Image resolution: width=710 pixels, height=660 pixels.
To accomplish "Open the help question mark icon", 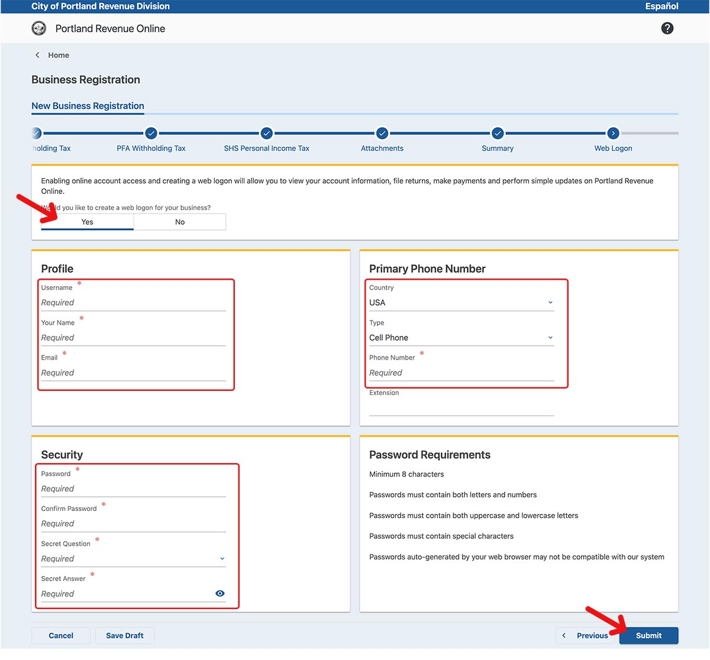I will click(667, 28).
